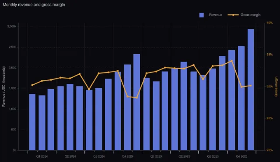The width and height of the screenshot is (280, 162).
Task: Click the 2,000 tick on the revenue axis
Action: coord(13,68)
